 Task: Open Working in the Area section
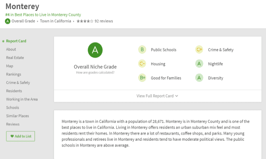pyautogui.click(x=22, y=99)
